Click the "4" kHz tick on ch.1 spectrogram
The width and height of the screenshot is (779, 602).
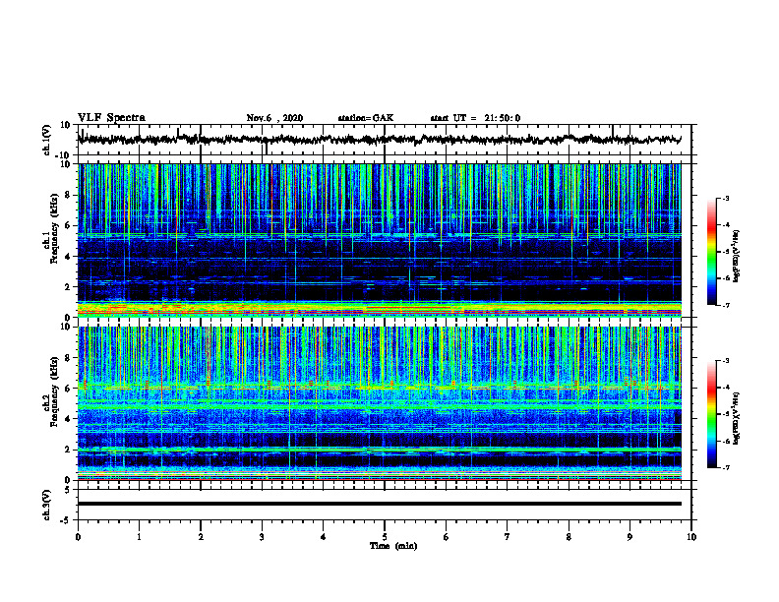pyautogui.click(x=68, y=257)
